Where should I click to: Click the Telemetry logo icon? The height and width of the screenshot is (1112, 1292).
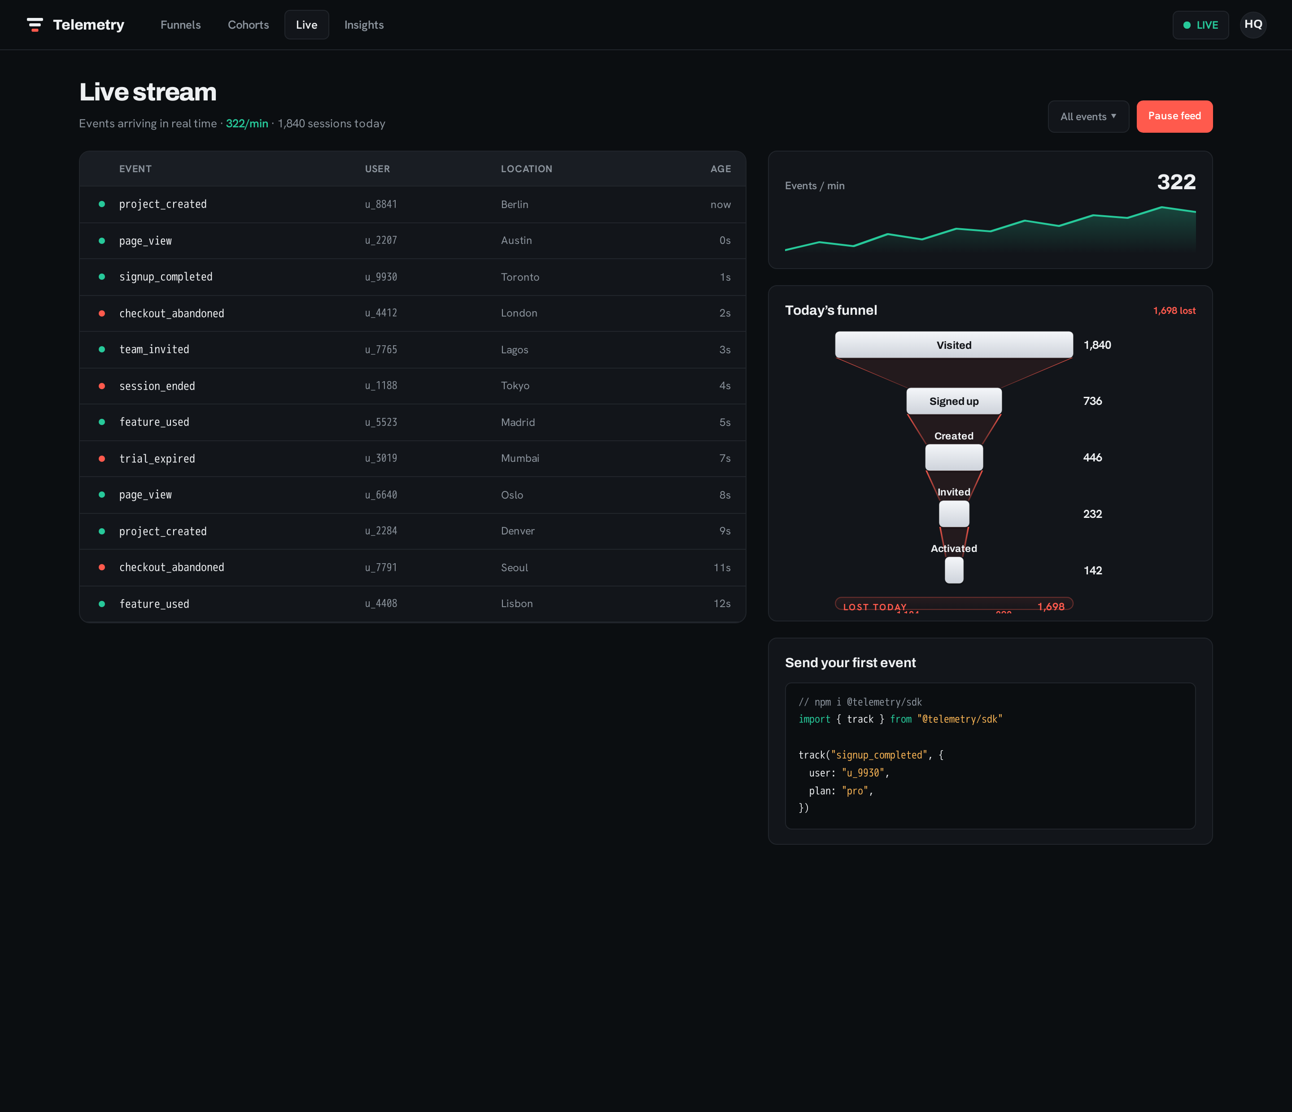pos(35,25)
